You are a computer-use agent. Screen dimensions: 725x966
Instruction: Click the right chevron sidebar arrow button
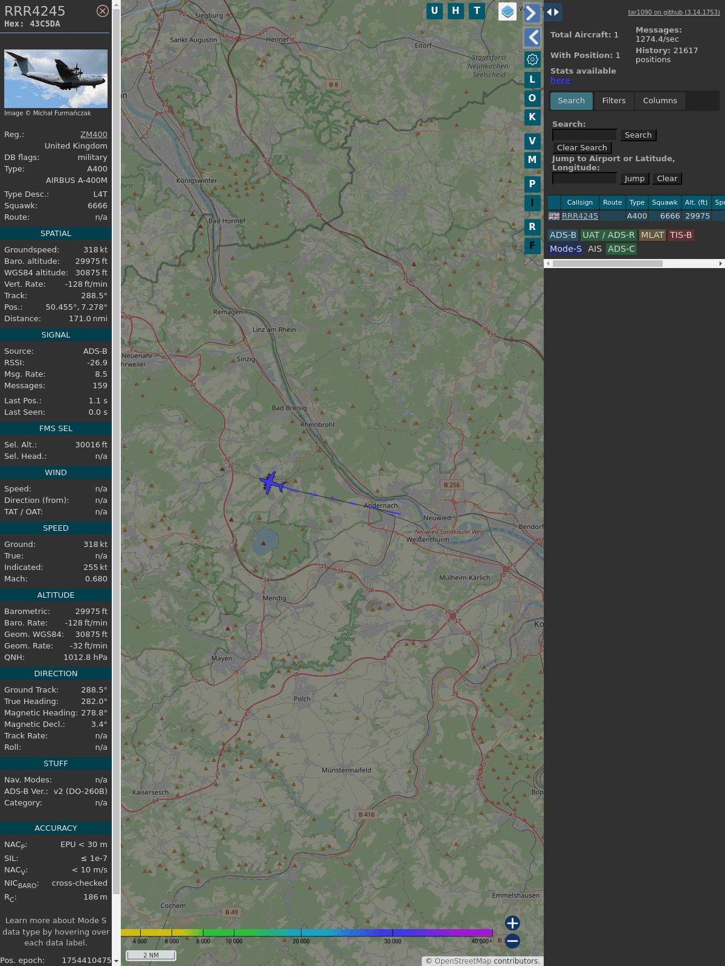pos(532,13)
